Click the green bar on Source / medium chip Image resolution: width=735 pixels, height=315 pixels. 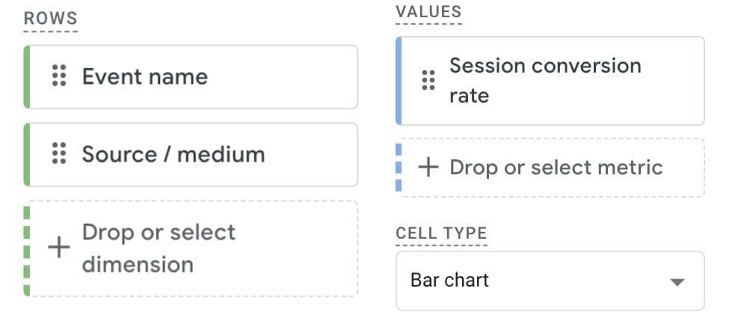pos(27,154)
